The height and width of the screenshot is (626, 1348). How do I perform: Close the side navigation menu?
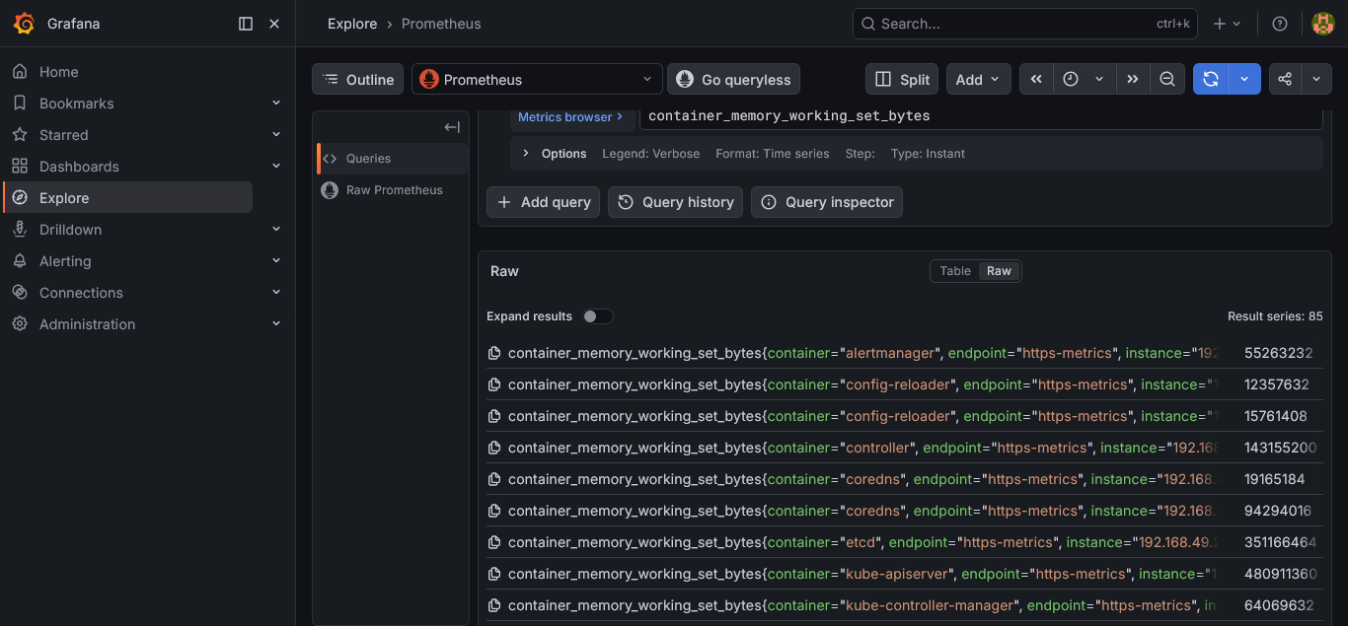[x=274, y=24]
